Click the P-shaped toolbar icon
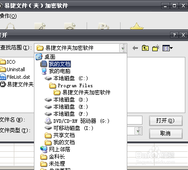This screenshot has width=188, height=170. (x=103, y=26)
